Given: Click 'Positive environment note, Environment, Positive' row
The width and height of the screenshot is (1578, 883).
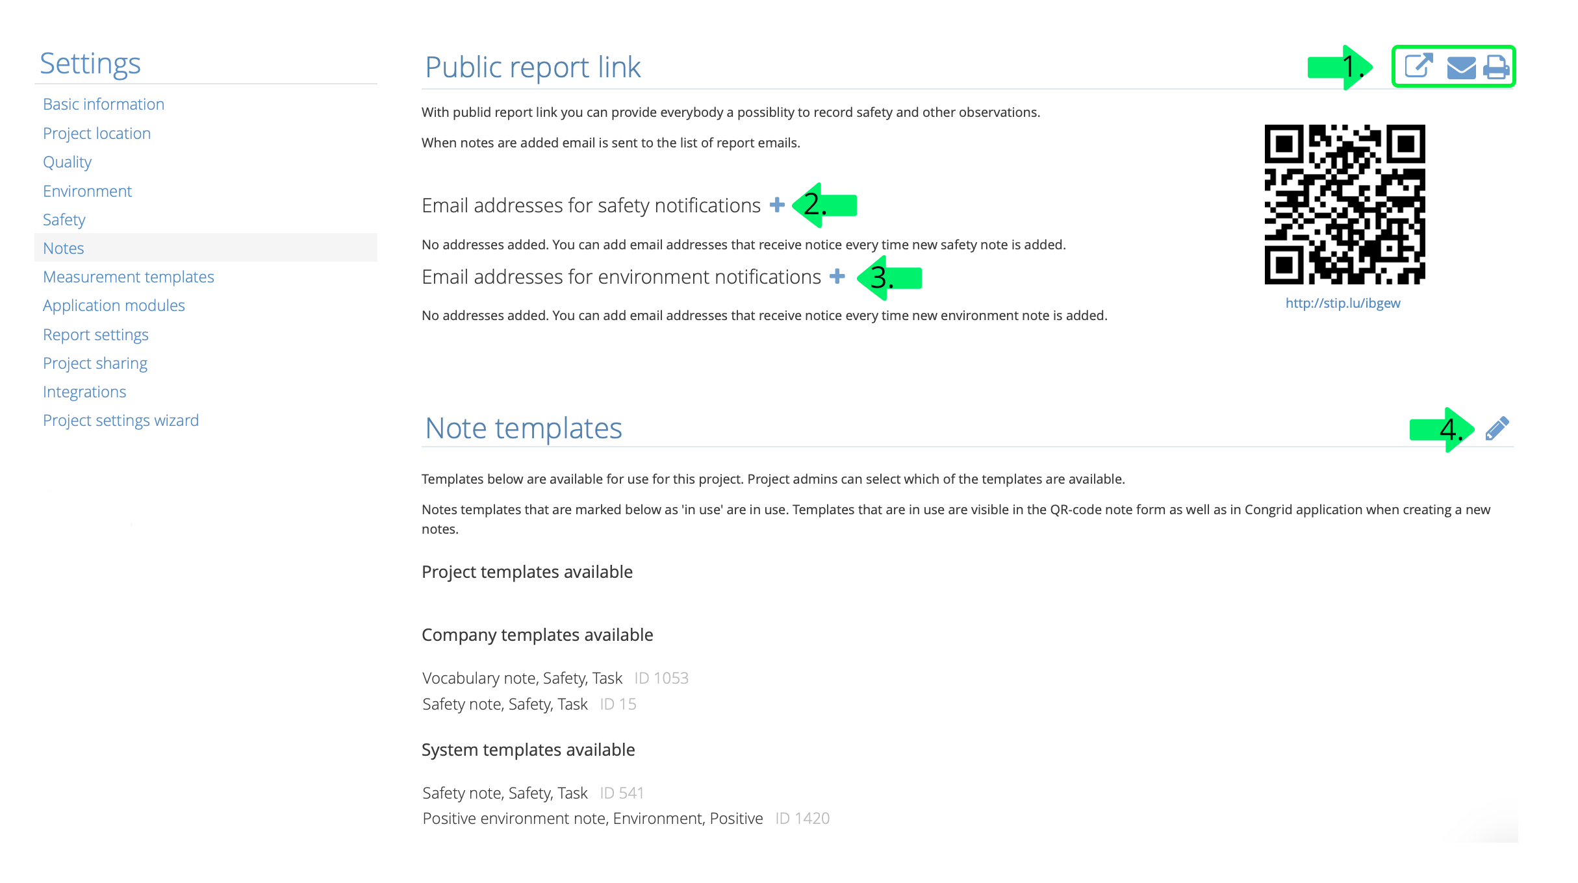Looking at the screenshot, I should (626, 818).
